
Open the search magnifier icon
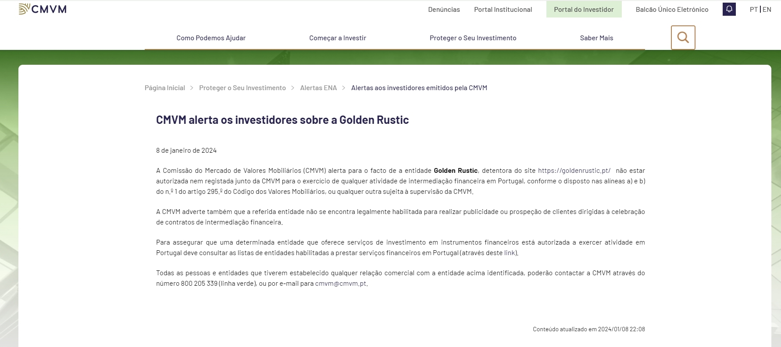[x=683, y=38]
